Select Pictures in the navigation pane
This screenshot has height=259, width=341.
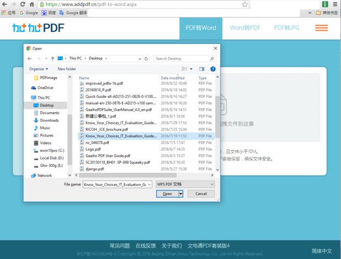coord(43,135)
